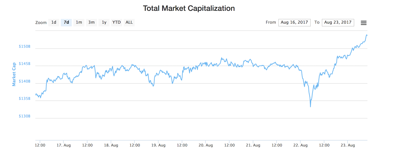Click the Total Market Capitalization title

pos(189,8)
